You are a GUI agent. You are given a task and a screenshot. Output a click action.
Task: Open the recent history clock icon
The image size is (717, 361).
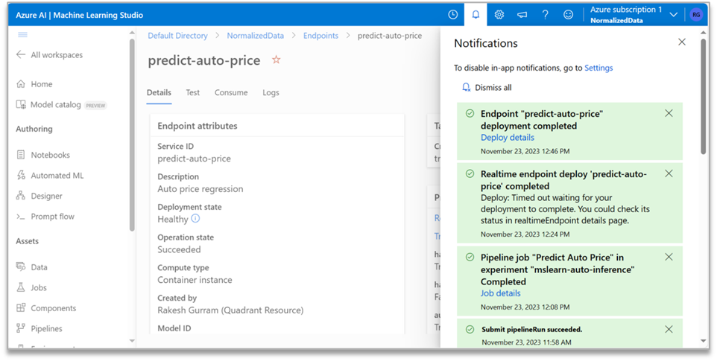(452, 15)
